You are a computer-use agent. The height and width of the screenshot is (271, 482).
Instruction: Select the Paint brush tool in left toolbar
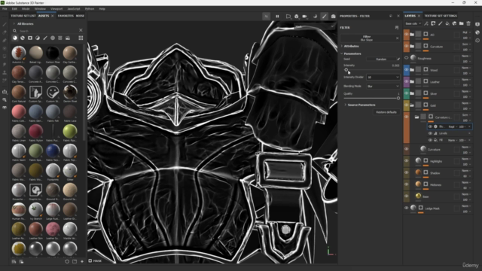pos(5,24)
